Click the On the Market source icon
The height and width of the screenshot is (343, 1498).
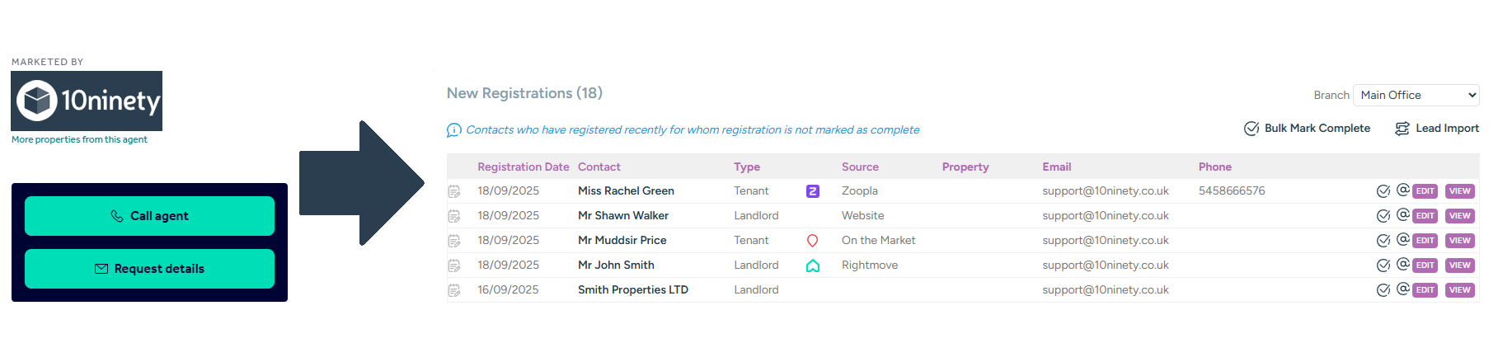coord(812,241)
